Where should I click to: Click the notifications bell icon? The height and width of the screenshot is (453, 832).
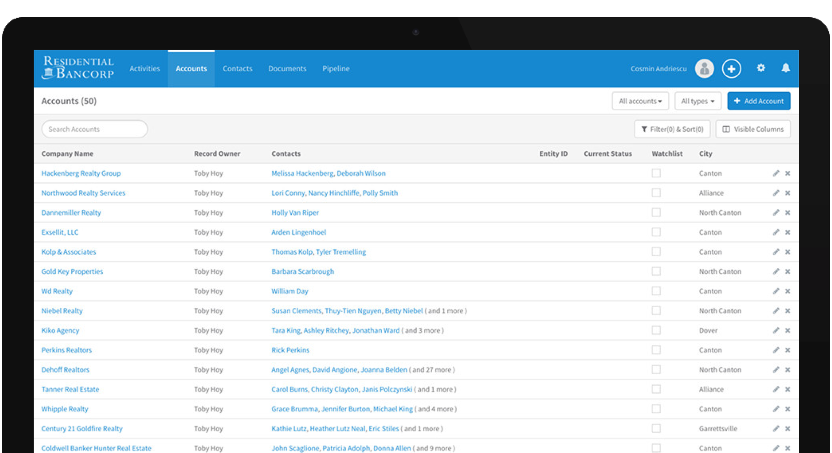pos(785,68)
